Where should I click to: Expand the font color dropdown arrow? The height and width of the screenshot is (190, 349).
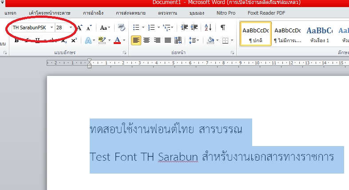tap(124, 40)
